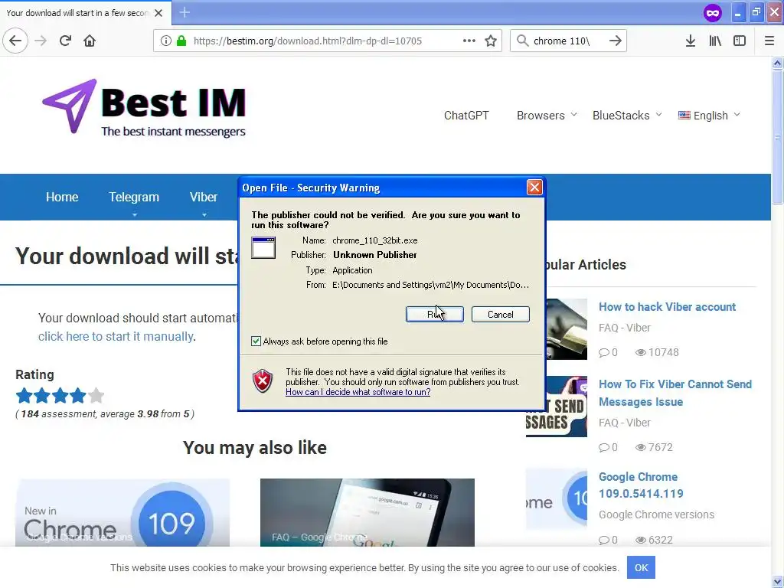Click the application file icon in dialog
784x588 pixels.
point(263,247)
